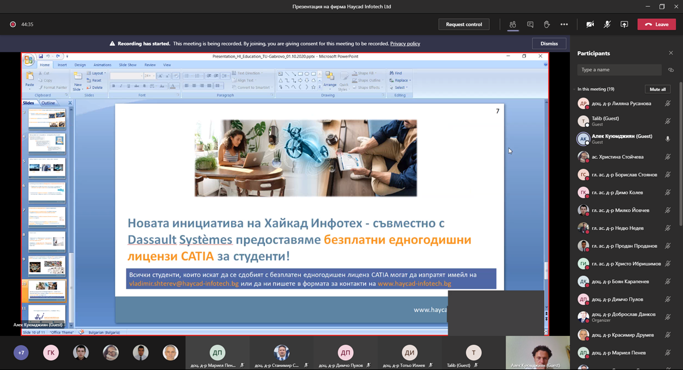This screenshot has height=370, width=683.
Task: Toggle Bold formatting
Action: point(114,86)
